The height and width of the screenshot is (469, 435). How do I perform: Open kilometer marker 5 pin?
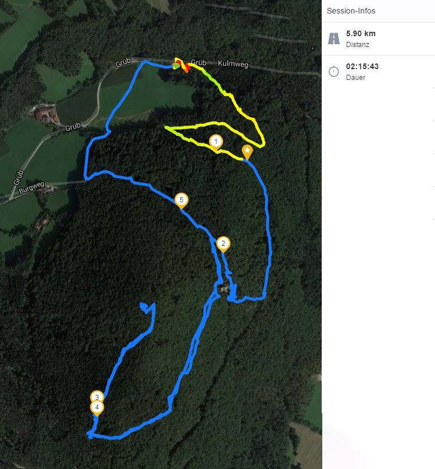(181, 201)
